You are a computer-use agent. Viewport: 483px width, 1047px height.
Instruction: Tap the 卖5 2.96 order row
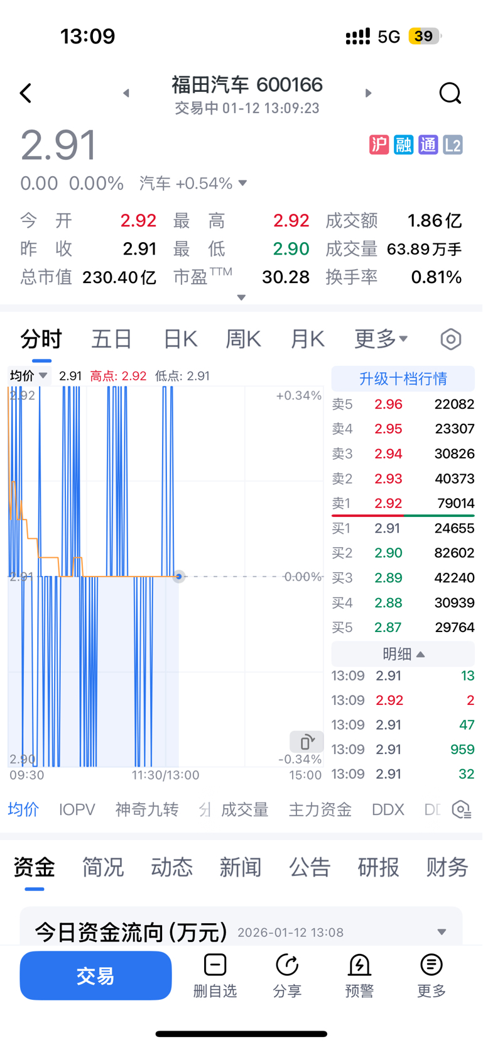pos(403,404)
